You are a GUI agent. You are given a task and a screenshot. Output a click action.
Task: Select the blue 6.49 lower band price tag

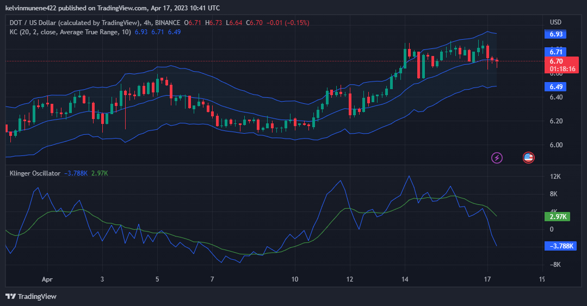point(555,86)
